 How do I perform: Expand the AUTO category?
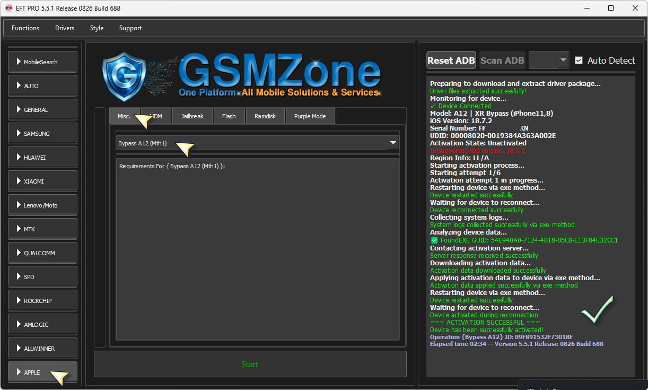[x=43, y=85]
